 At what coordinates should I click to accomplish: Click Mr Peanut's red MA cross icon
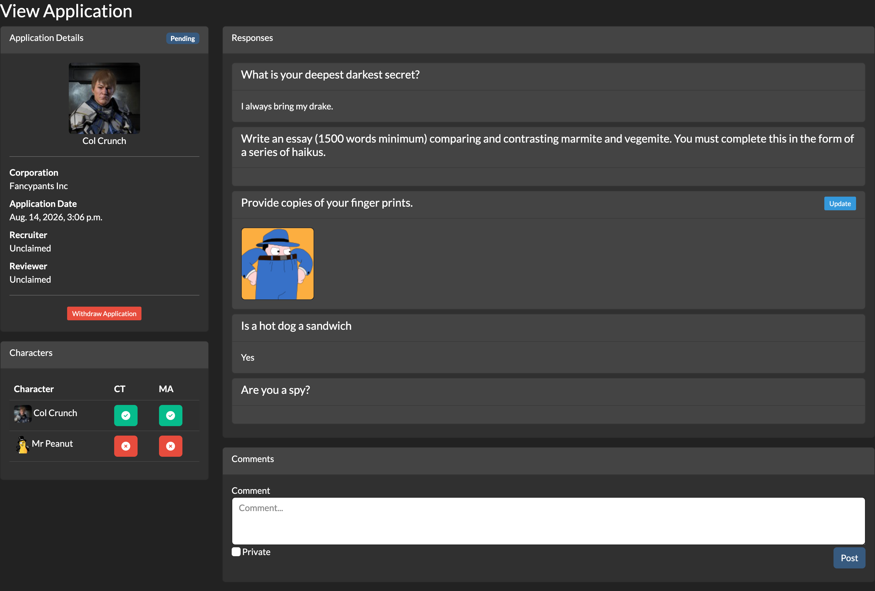pos(170,446)
